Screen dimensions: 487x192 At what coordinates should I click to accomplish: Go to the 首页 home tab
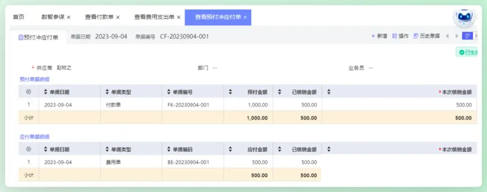(18, 17)
